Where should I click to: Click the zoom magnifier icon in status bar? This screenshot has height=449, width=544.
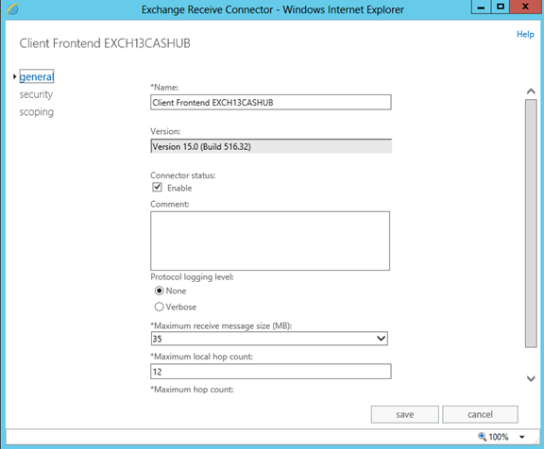(x=482, y=437)
